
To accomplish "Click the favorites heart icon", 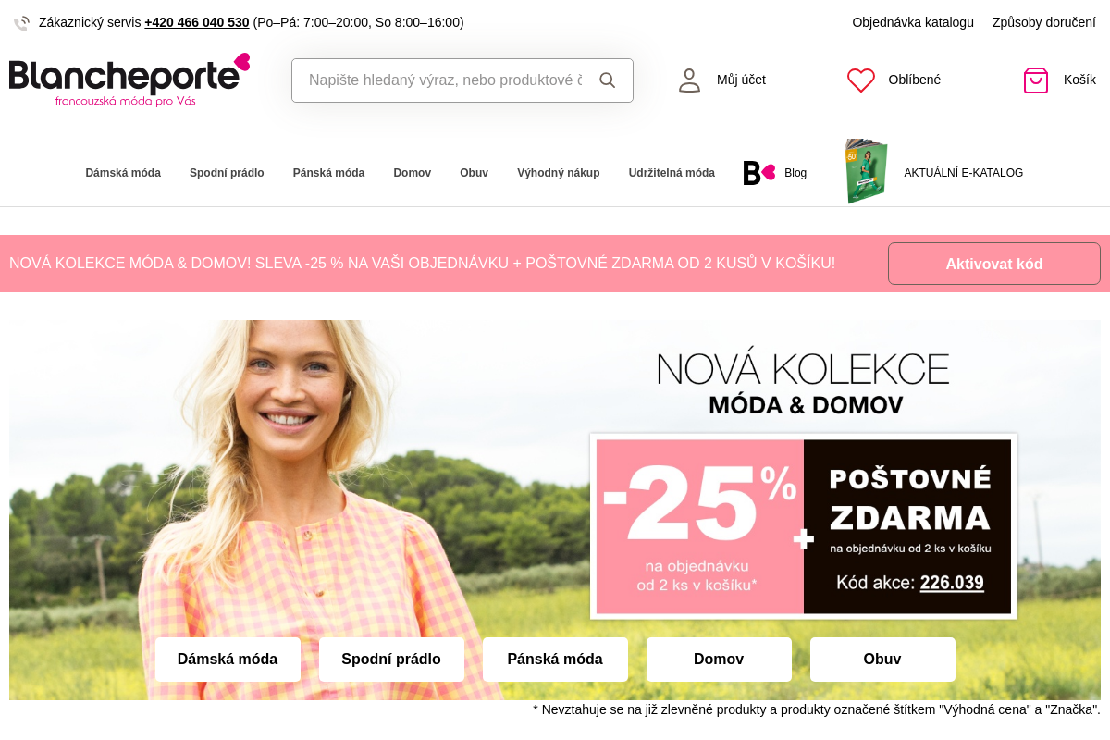I will tap(861, 80).
